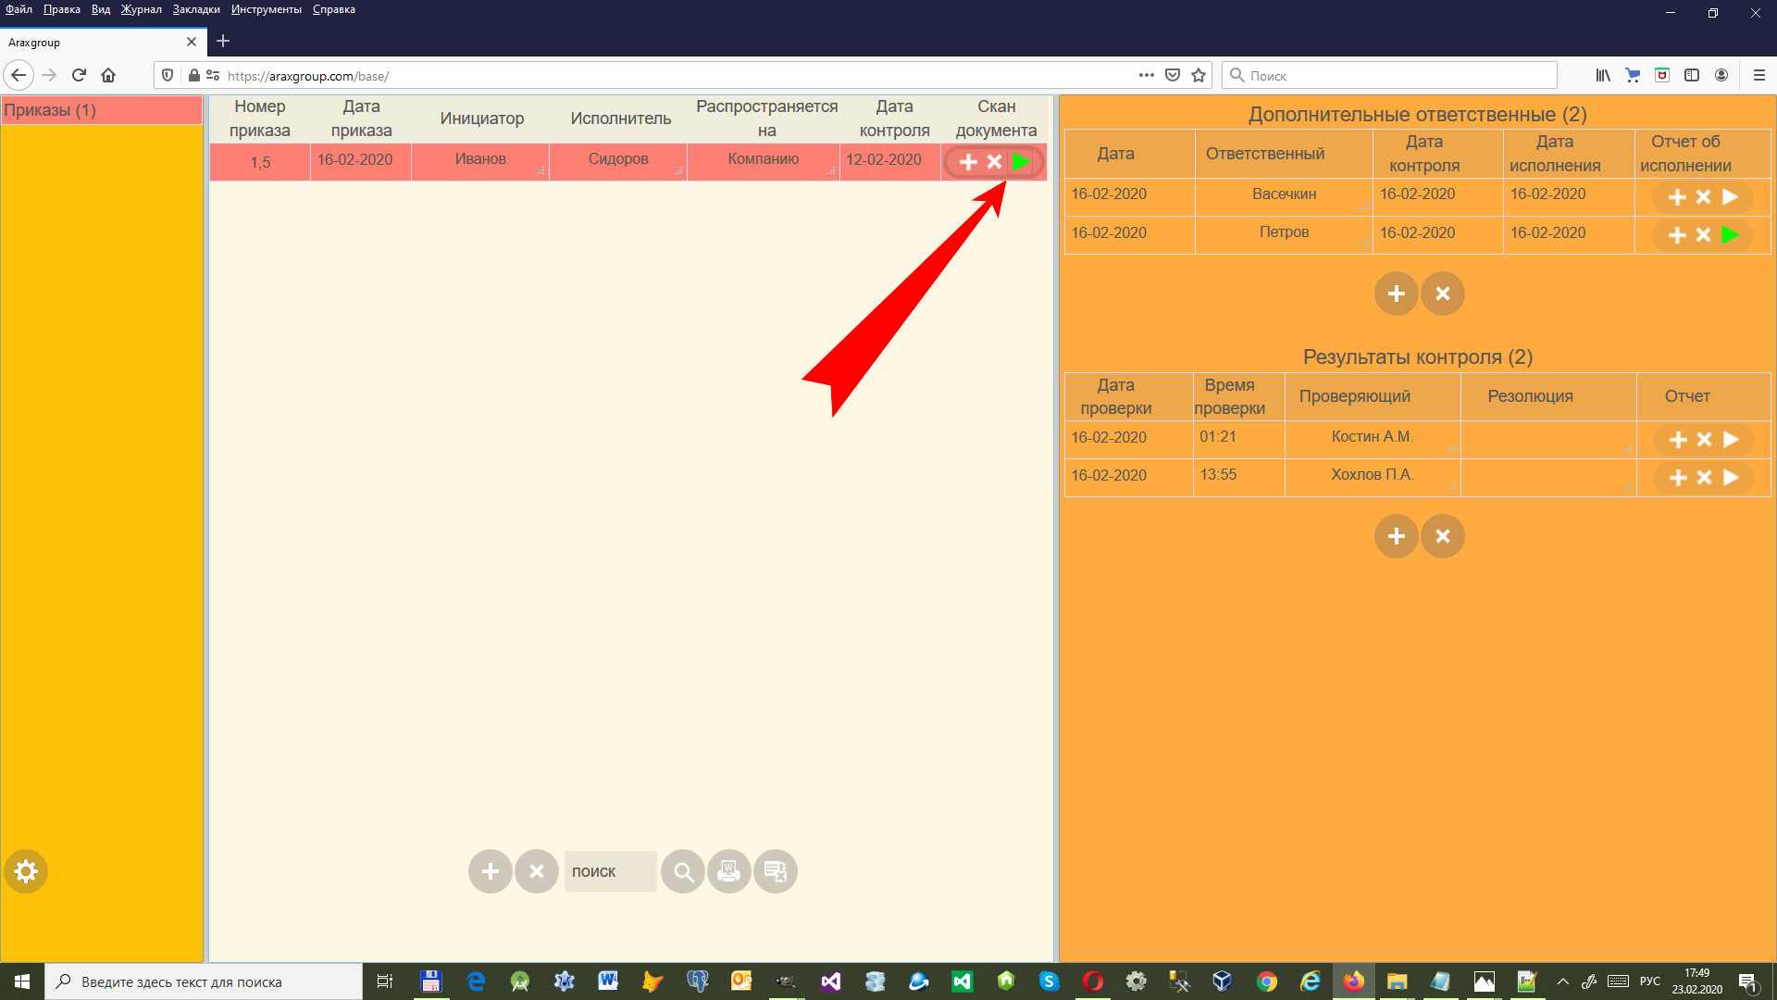
Task: Open report for Костин А.М. check
Action: tap(1731, 440)
